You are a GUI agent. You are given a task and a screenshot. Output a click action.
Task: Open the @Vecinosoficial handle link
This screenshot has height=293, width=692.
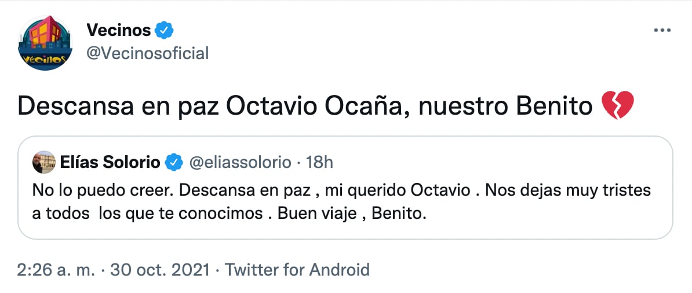click(x=147, y=54)
